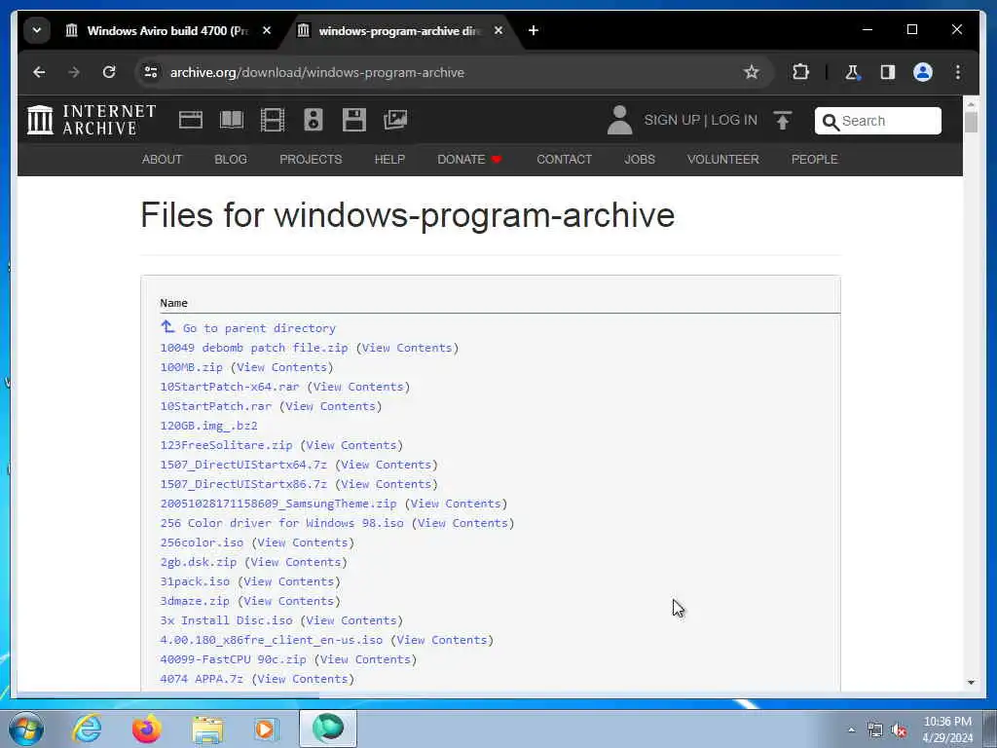Viewport: 997px width, 748px height.
Task: Open the Images icon
Action: pyautogui.click(x=395, y=120)
